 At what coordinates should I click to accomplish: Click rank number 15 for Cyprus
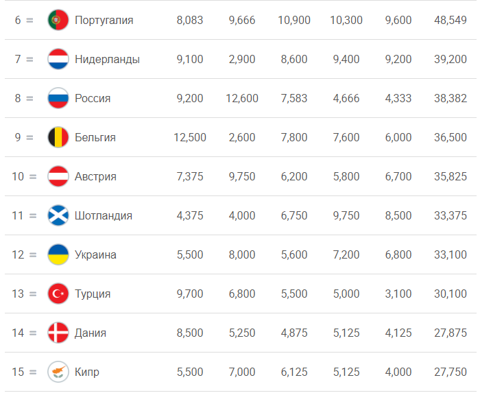pyautogui.click(x=18, y=372)
